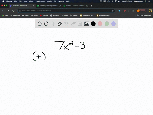The height and width of the screenshot is (115, 153).
Task: Choose the pink pen color
Action: click(100, 24)
